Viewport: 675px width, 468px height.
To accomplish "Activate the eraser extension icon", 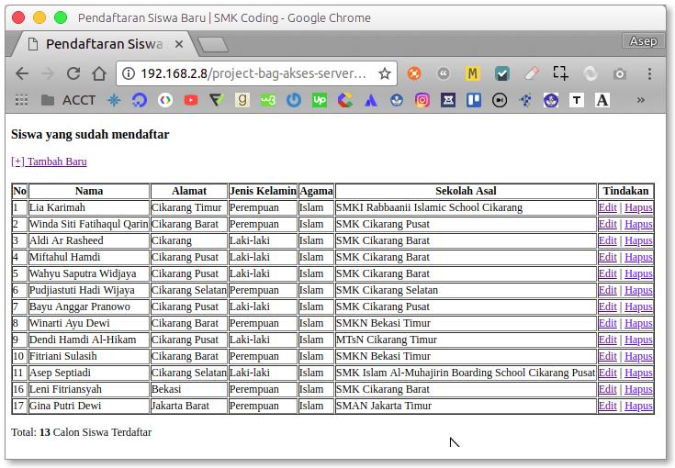I will [x=532, y=73].
